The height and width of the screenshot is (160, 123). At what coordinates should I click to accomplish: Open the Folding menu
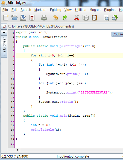click(55, 10)
